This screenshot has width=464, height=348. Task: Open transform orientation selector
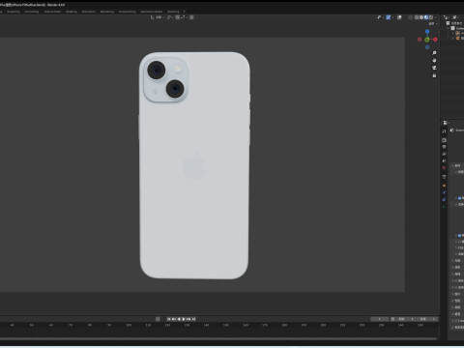[x=157, y=17]
